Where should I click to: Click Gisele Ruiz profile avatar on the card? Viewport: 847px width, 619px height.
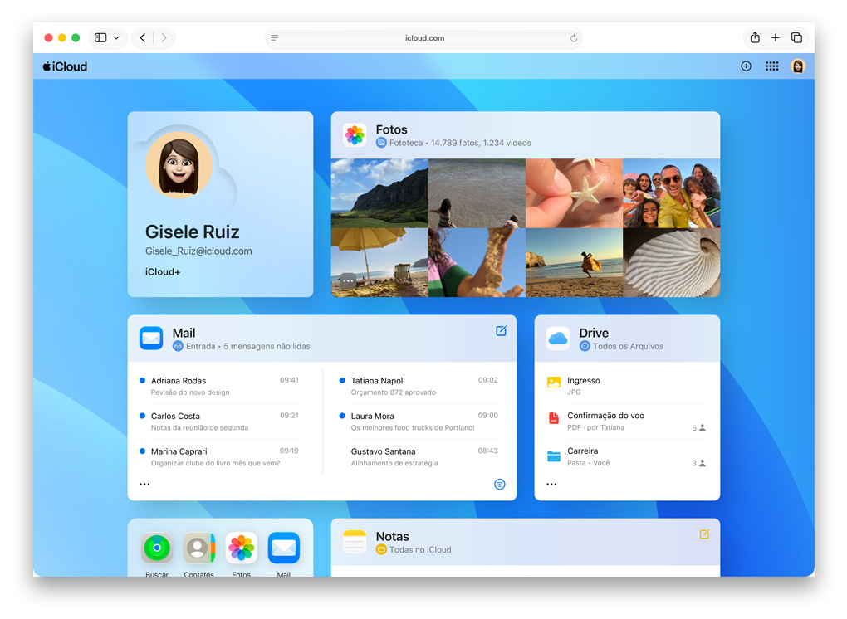click(x=179, y=164)
